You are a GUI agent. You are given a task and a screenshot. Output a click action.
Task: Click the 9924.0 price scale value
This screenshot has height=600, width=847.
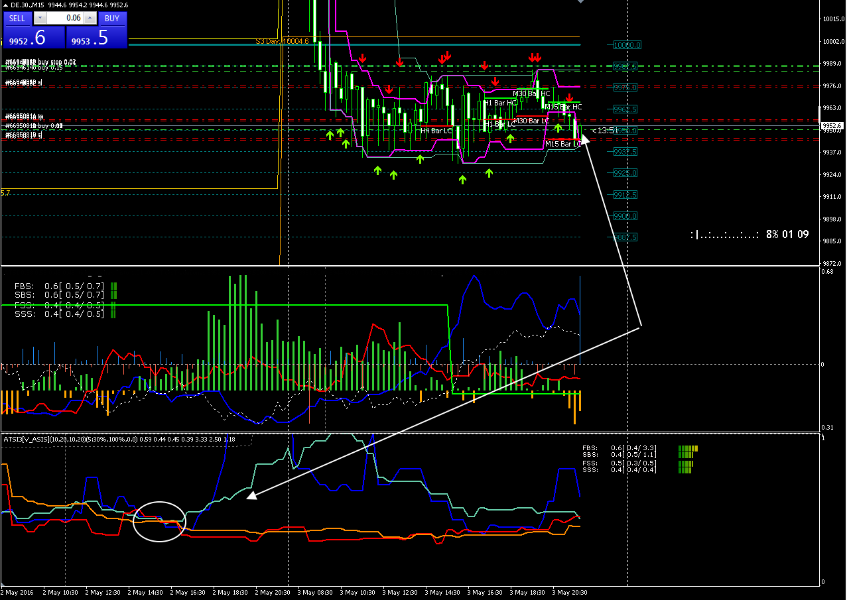click(832, 175)
